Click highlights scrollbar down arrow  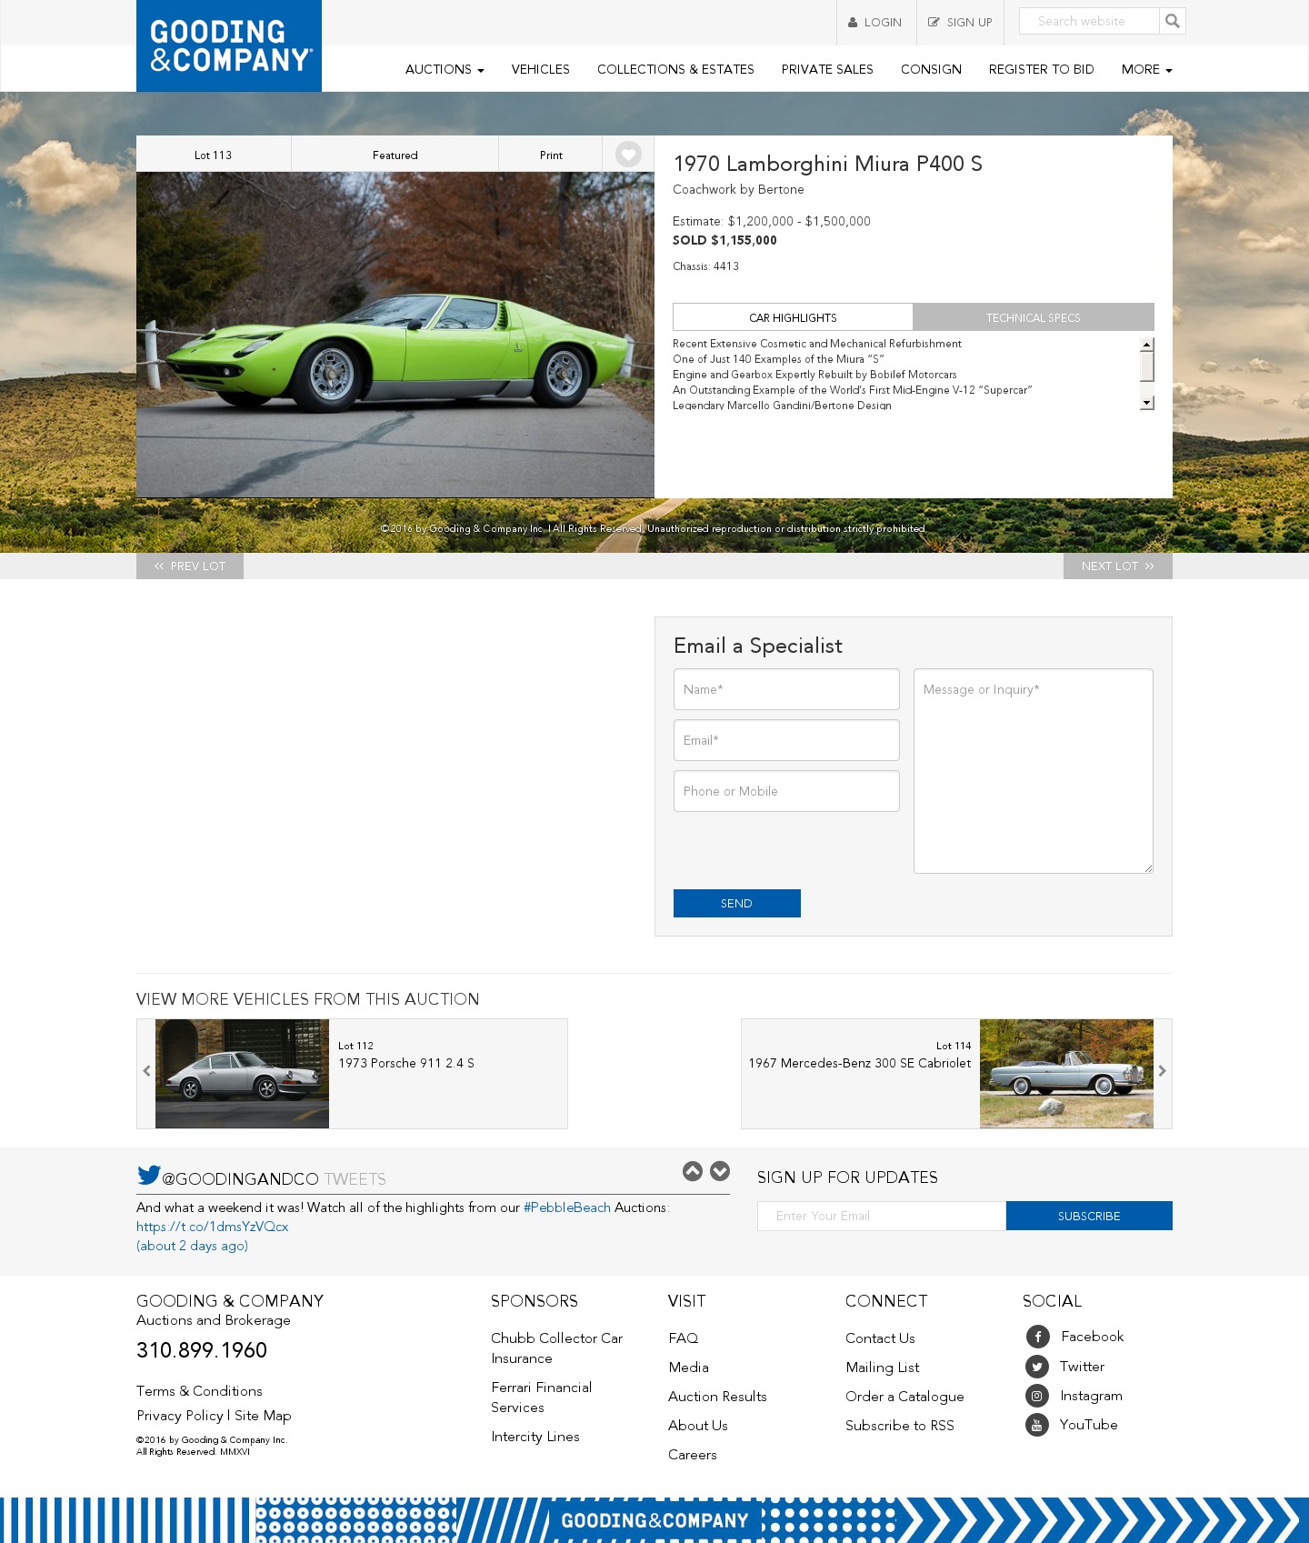[x=1147, y=403]
